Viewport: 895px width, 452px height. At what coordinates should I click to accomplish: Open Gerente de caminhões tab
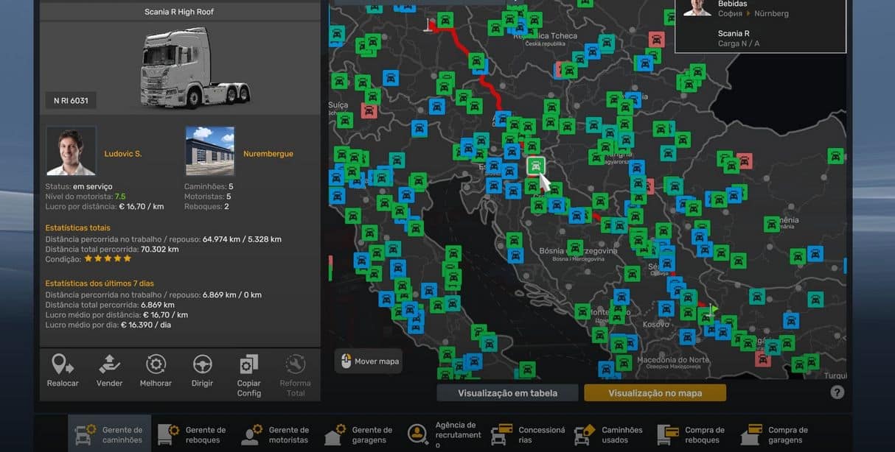109,434
